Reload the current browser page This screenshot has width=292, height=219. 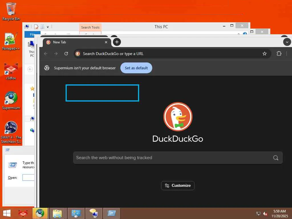click(66, 54)
